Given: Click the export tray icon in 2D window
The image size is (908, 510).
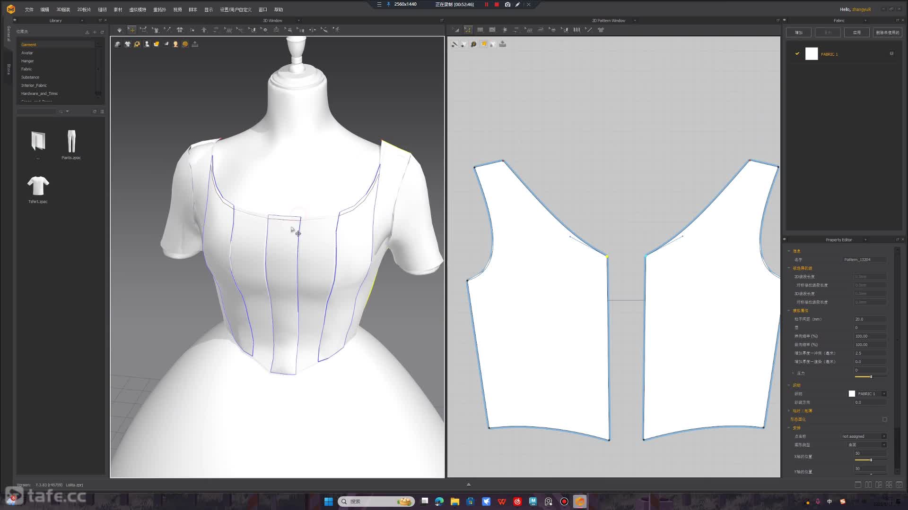Looking at the screenshot, I should (503, 44).
